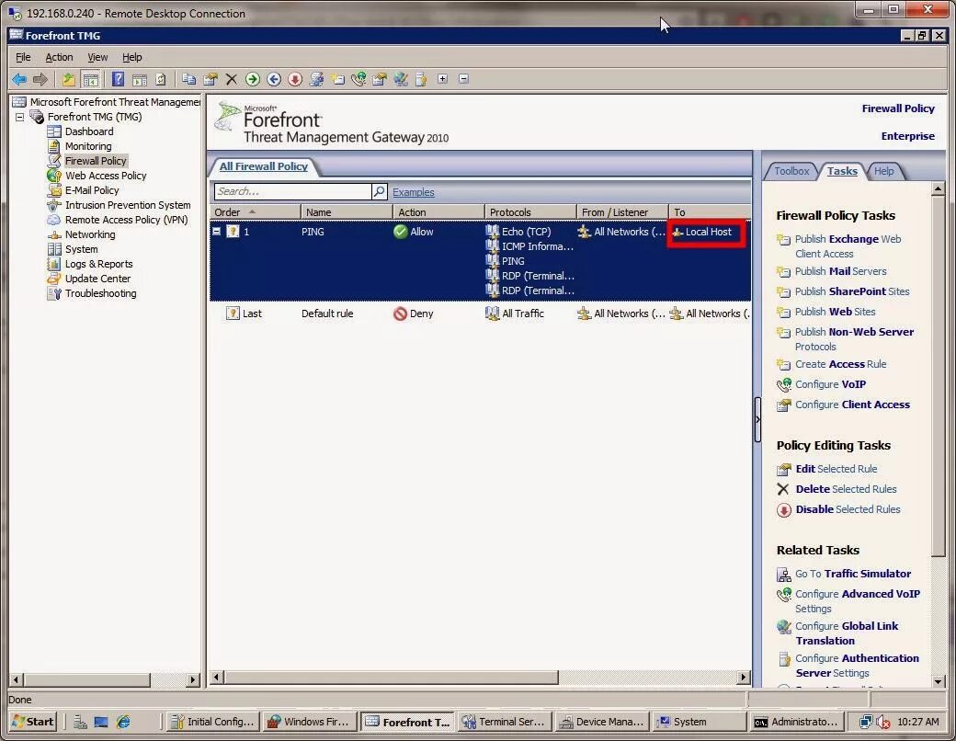956x741 pixels.
Task: Click into the rule Search field
Action: pos(292,191)
